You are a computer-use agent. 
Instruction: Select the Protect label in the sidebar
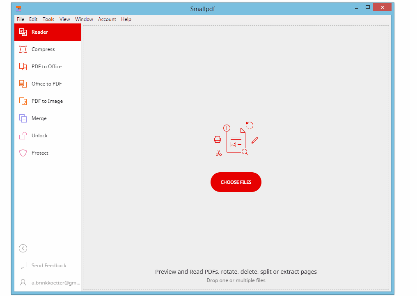tap(40, 153)
